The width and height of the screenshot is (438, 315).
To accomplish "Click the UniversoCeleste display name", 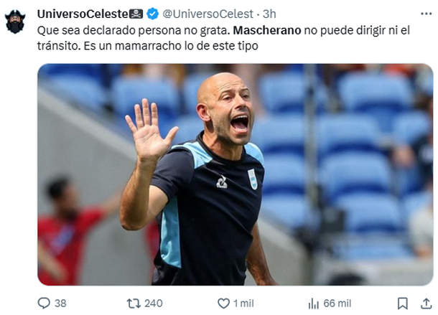I will (83, 14).
